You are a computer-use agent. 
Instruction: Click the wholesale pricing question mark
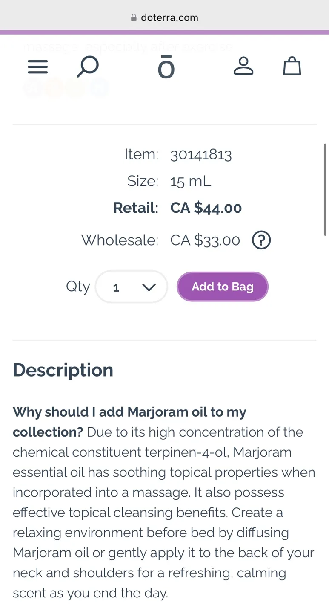[261, 240]
